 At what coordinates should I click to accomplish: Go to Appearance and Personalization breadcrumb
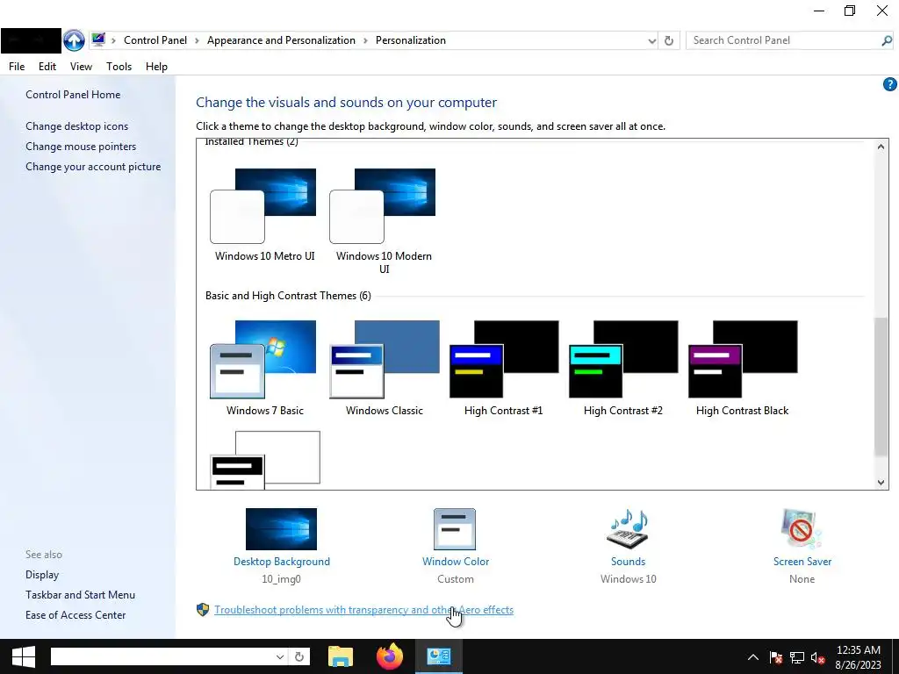[281, 40]
